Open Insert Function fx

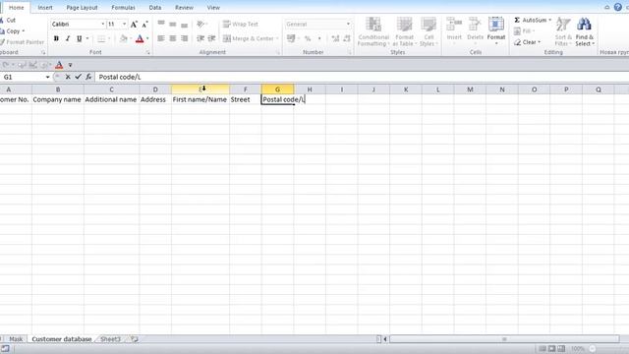point(88,77)
